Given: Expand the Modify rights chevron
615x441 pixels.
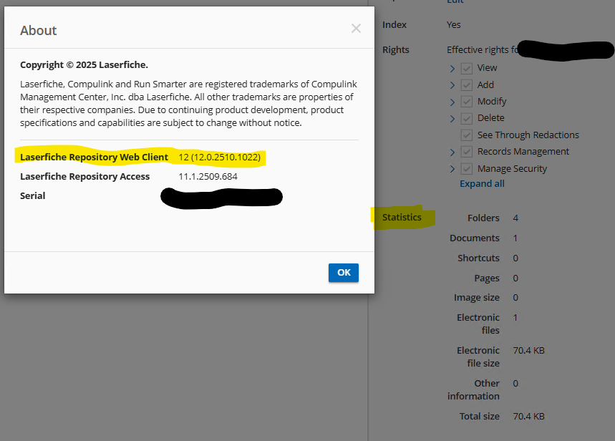Looking at the screenshot, I should [x=452, y=102].
